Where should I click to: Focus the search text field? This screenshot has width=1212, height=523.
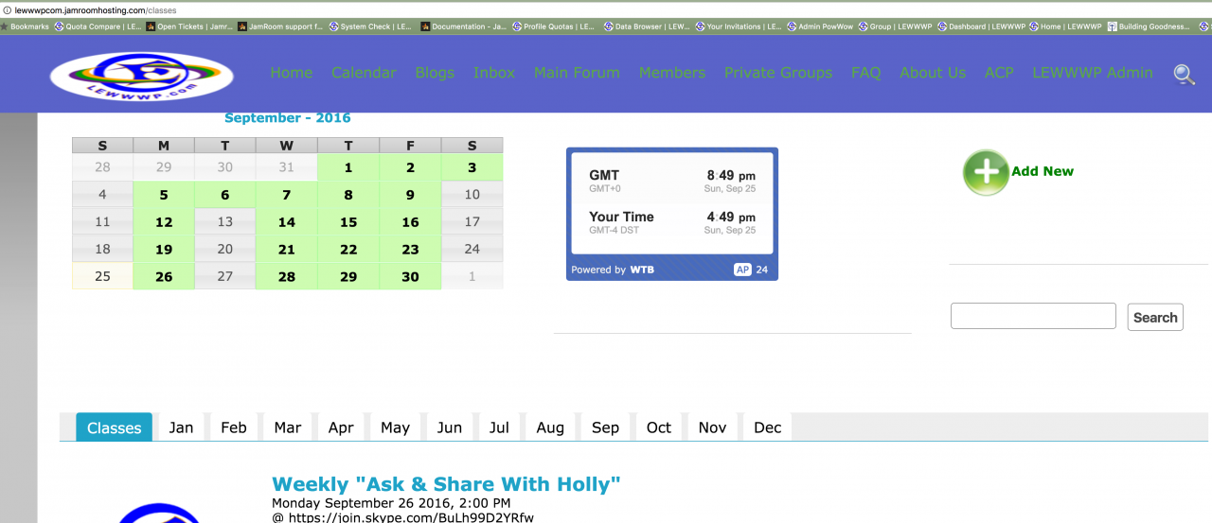click(x=1033, y=316)
